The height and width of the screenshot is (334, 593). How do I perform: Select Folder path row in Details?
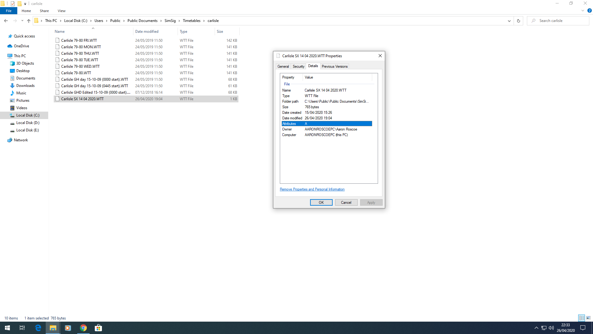pos(327,101)
